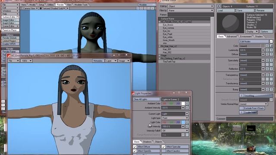Click the blue Light Color swatch

point(183,122)
